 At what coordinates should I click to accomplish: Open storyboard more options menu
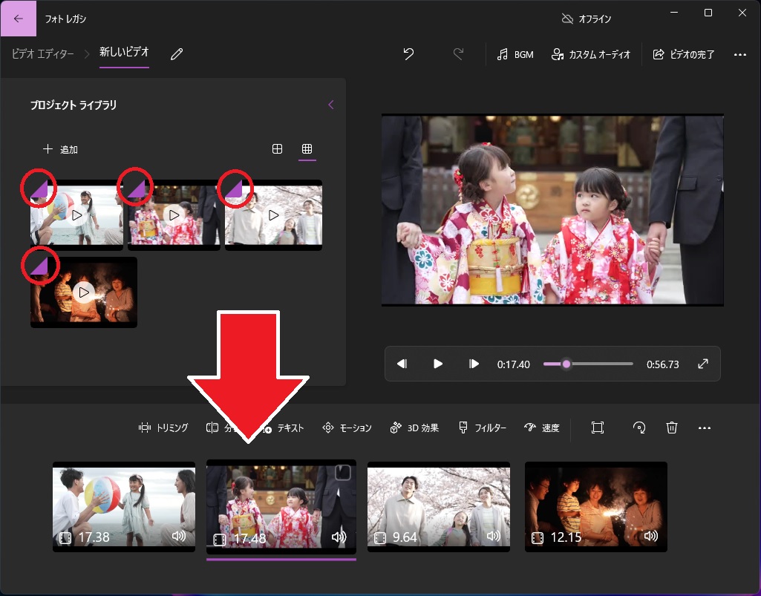coord(705,428)
